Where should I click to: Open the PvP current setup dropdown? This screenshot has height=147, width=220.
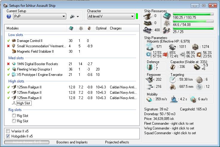[x=40, y=16]
